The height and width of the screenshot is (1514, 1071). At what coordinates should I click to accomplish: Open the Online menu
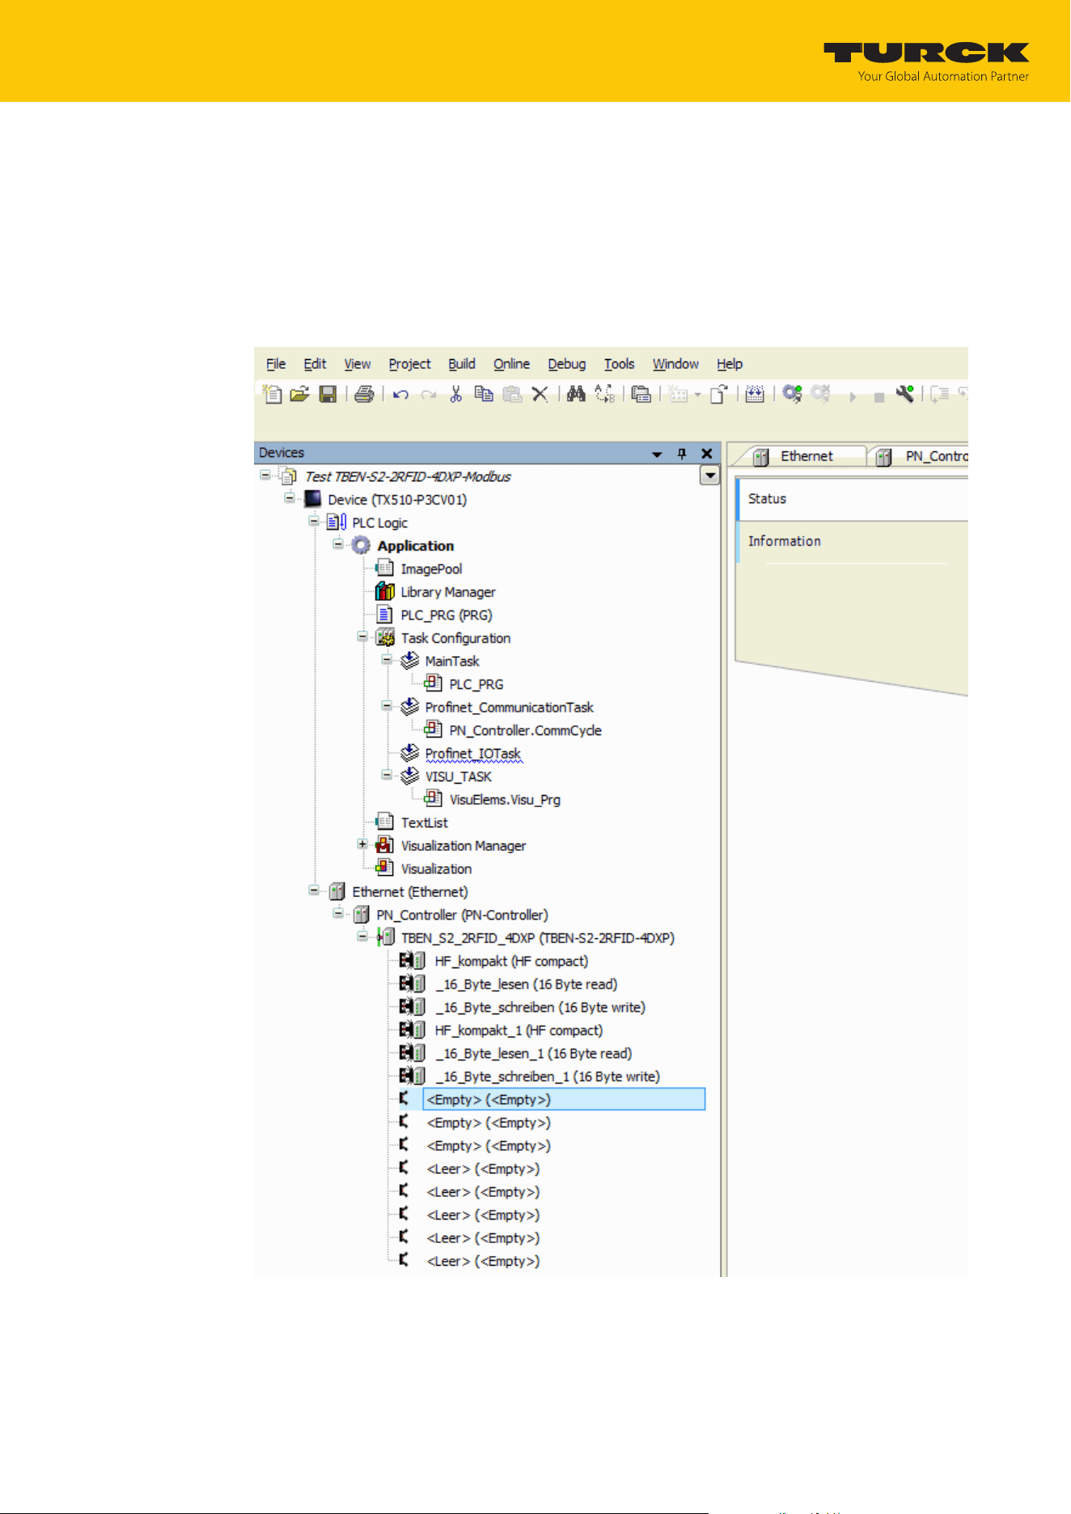pos(511,364)
